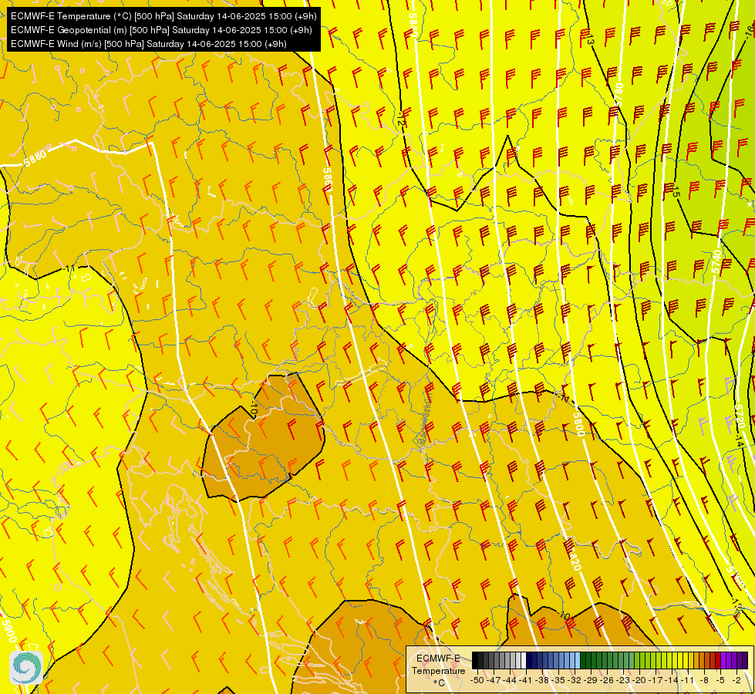Click the -14 isotherm label beside the 5720 contour
The width and height of the screenshot is (755, 694).
[x=740, y=442]
